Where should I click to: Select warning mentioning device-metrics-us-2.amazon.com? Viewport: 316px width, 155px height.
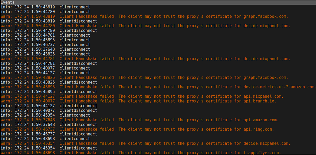[x=158, y=87]
